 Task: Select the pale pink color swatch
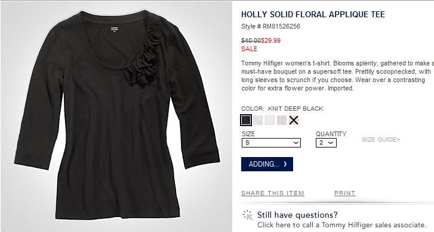282,120
